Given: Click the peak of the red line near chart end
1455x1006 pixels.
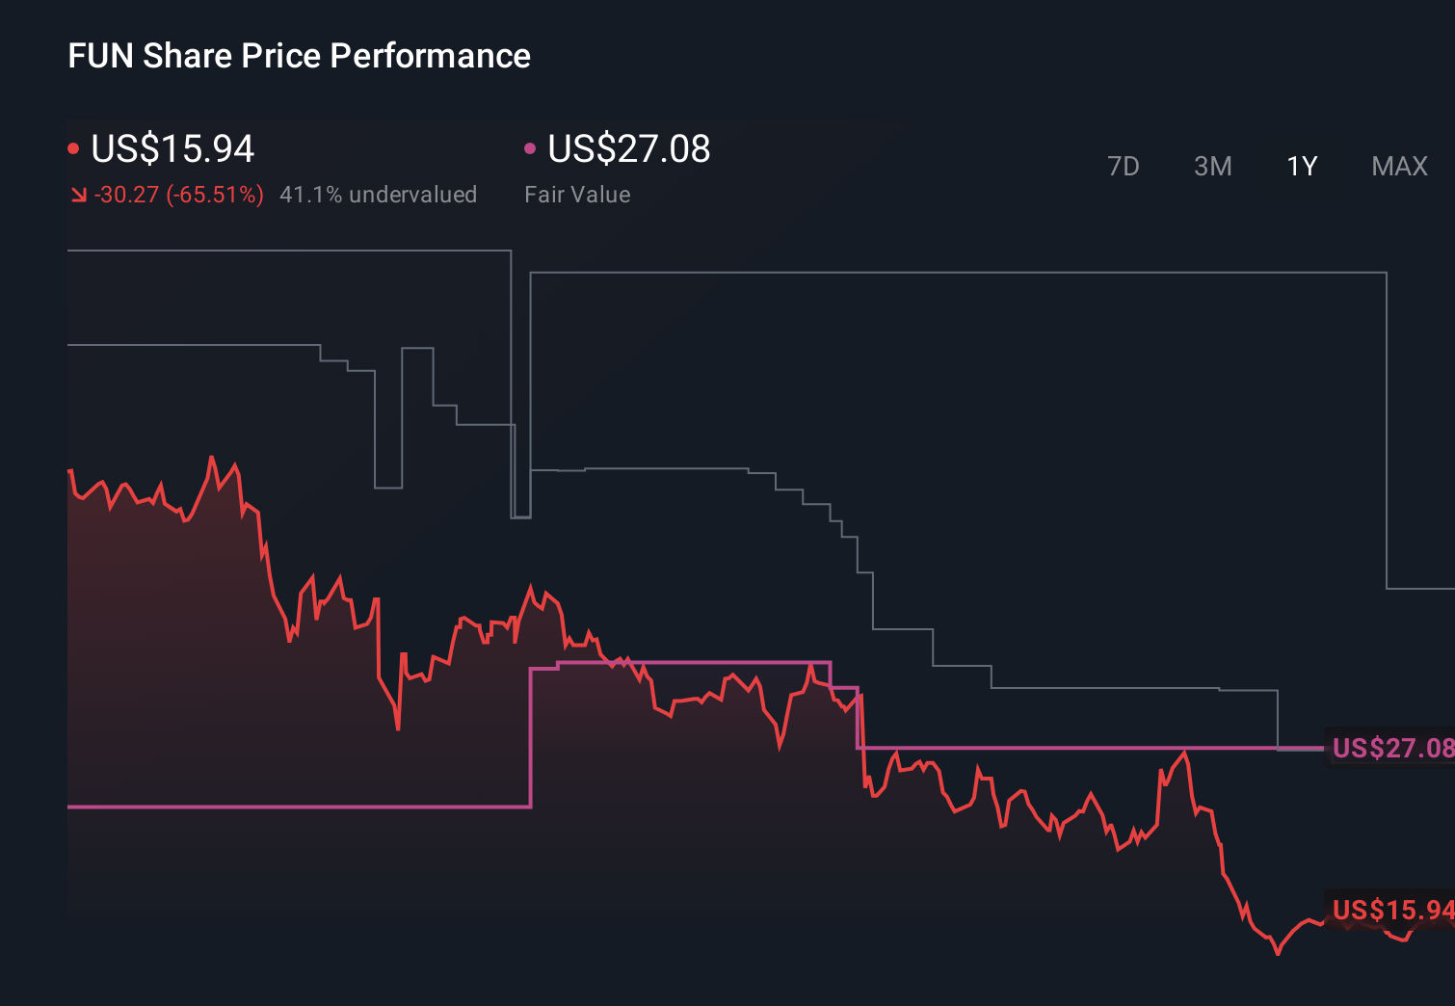Looking at the screenshot, I should coord(1185,752).
